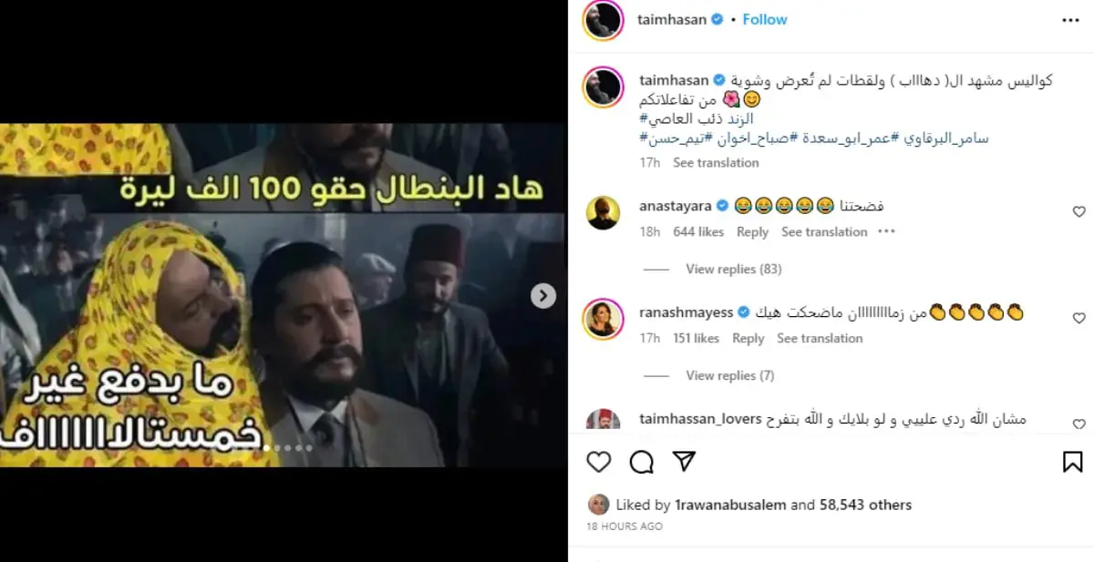Screen dimensions: 1094x562
Task: Like taimhassan_lovers' comment with the heart icon
Action: coord(1079,424)
